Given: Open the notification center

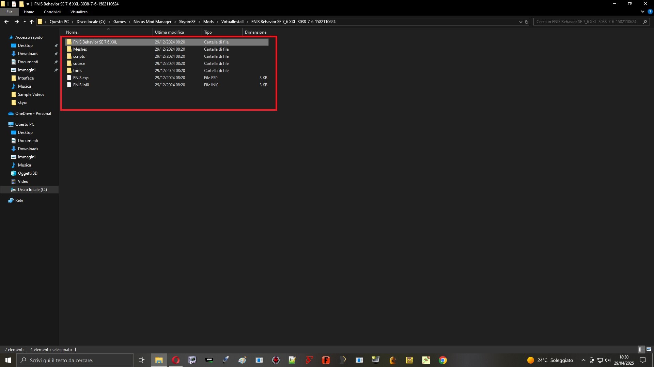Looking at the screenshot, I should tap(643, 360).
